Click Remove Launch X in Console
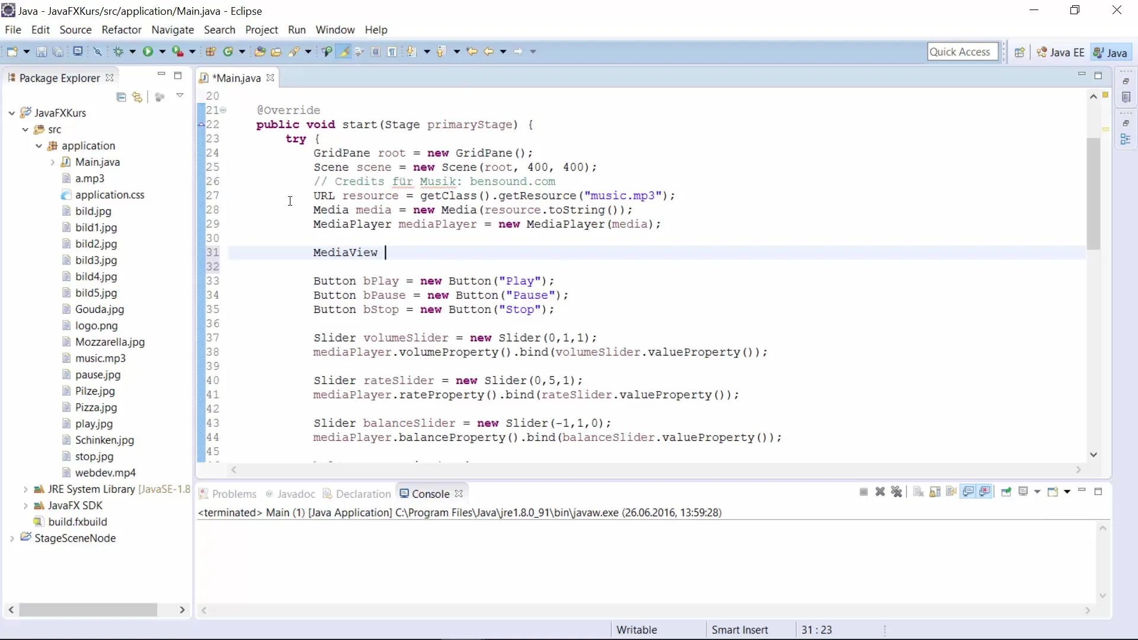This screenshot has width=1138, height=640. [x=880, y=492]
